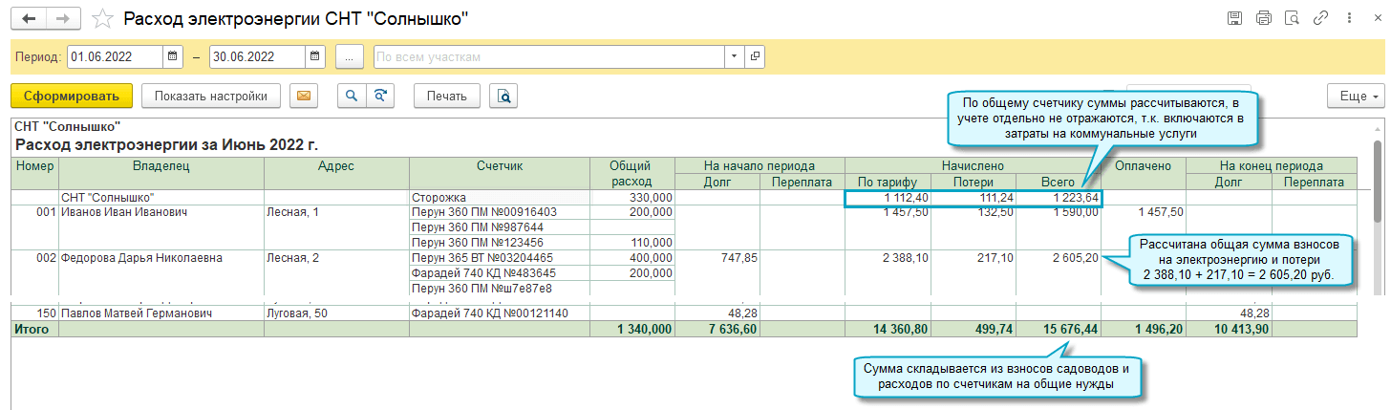Image resolution: width=1391 pixels, height=410 pixels.
Task: Send report by email envelope icon
Action: click(304, 96)
